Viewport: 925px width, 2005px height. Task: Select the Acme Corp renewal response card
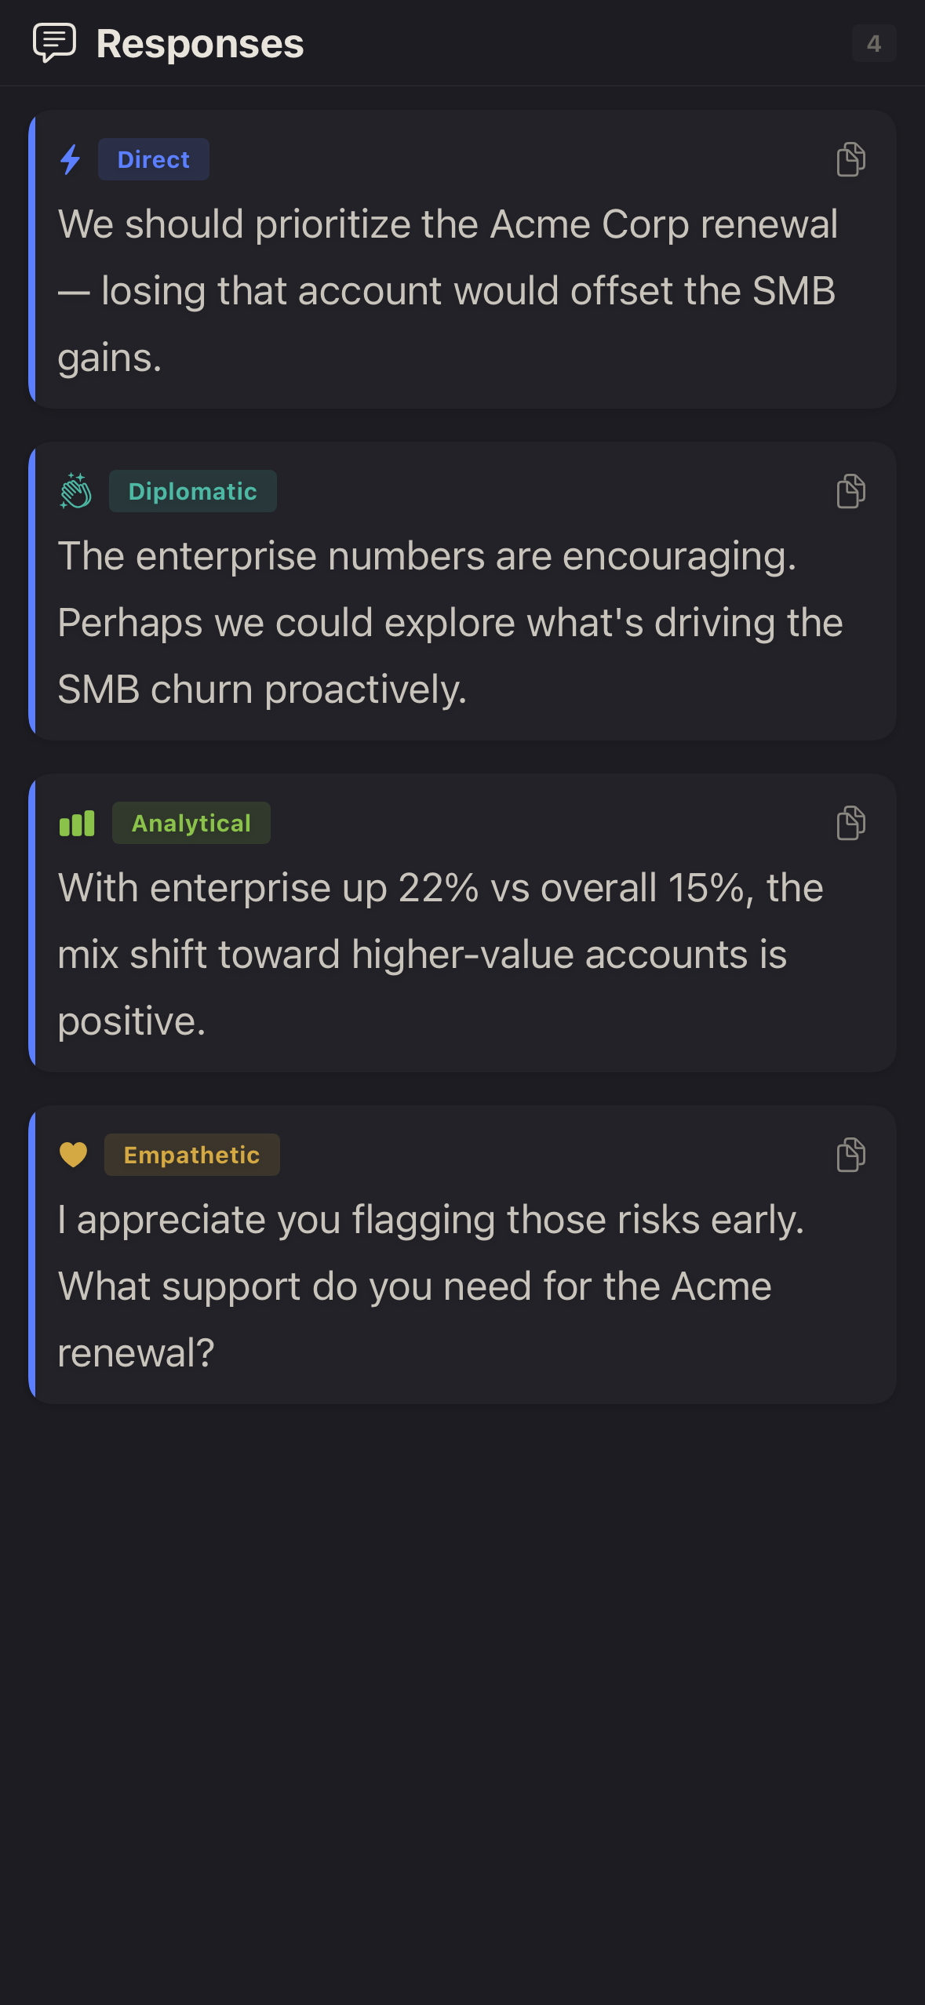point(463,290)
